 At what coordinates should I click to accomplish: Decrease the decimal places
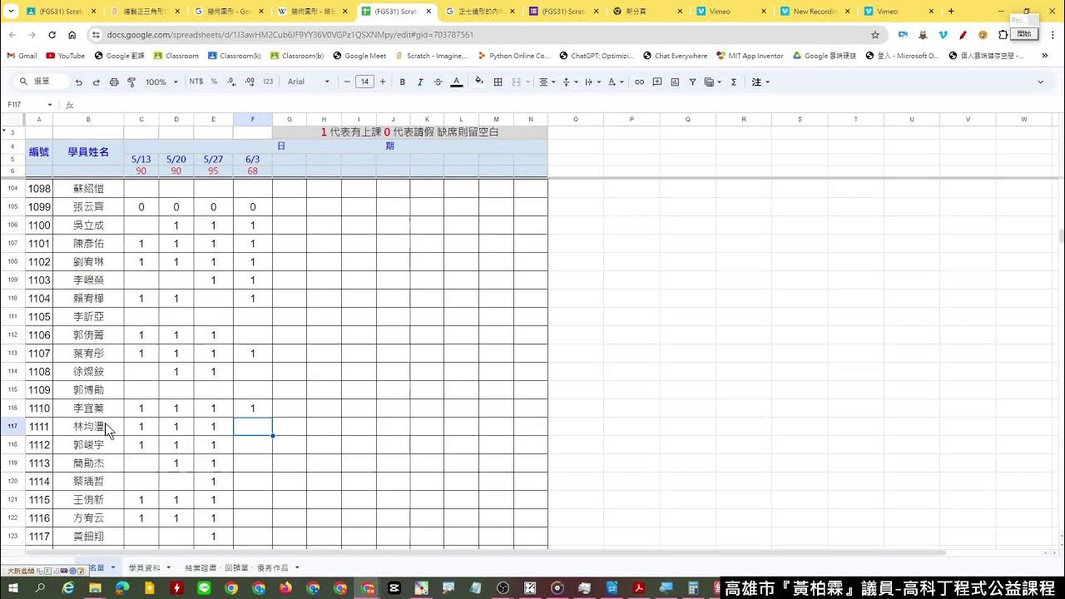(230, 82)
